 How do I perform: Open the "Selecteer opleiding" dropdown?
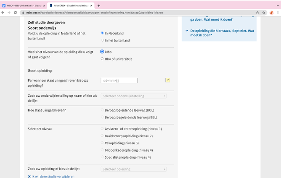click(x=134, y=169)
